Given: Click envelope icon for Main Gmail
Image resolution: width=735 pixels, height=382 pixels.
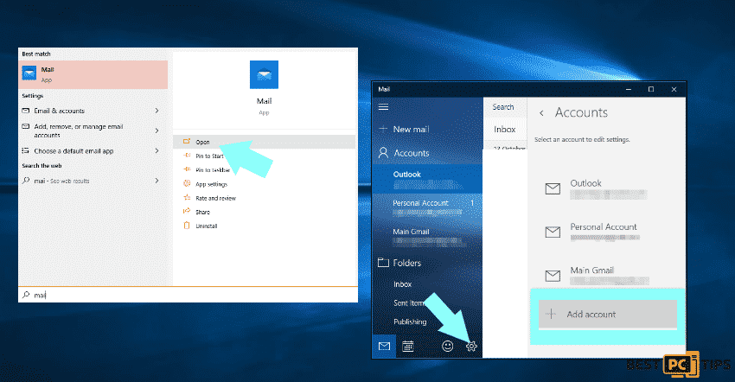Looking at the screenshot, I should click(x=553, y=276).
